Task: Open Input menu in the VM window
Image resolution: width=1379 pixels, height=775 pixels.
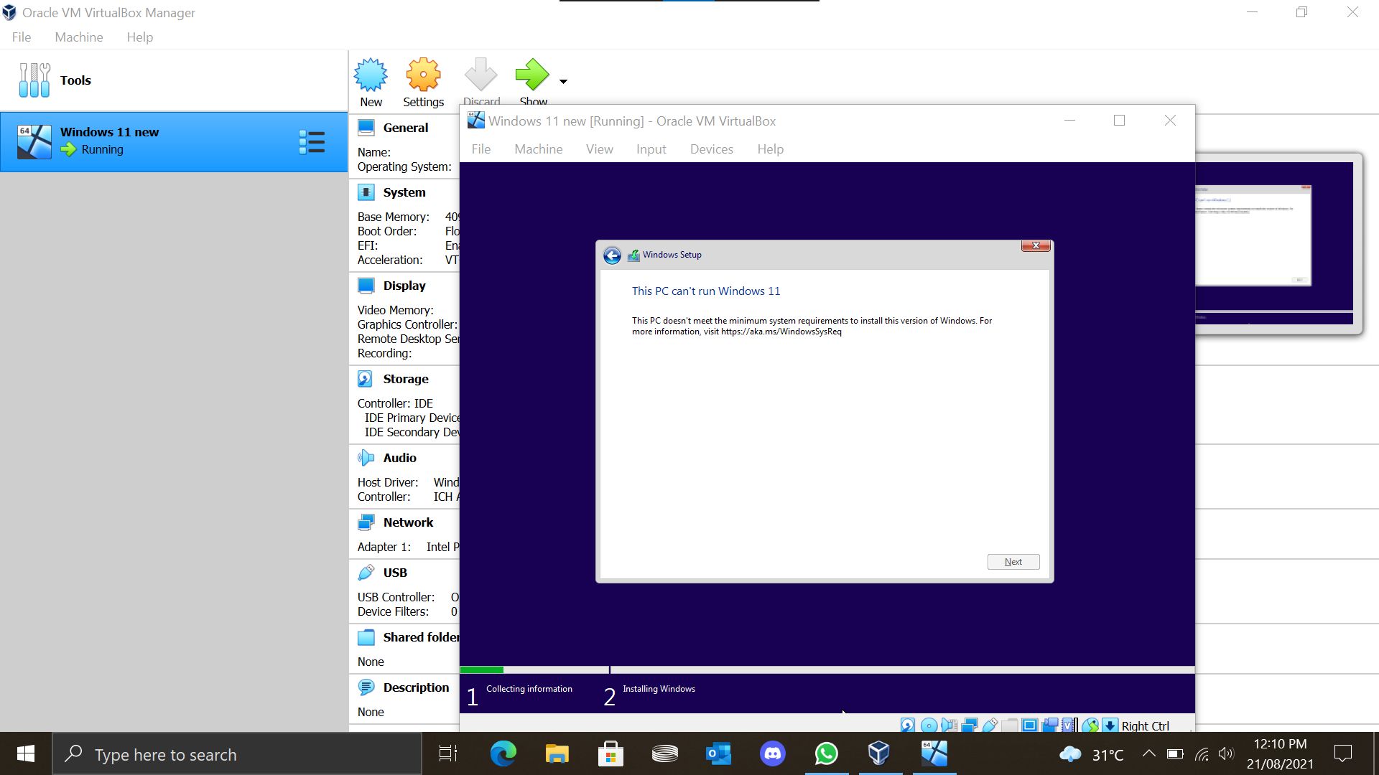Action: click(651, 149)
